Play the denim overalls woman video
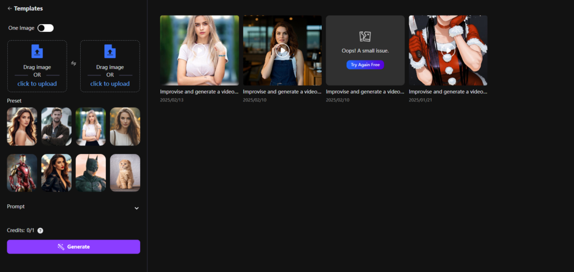 (283, 50)
